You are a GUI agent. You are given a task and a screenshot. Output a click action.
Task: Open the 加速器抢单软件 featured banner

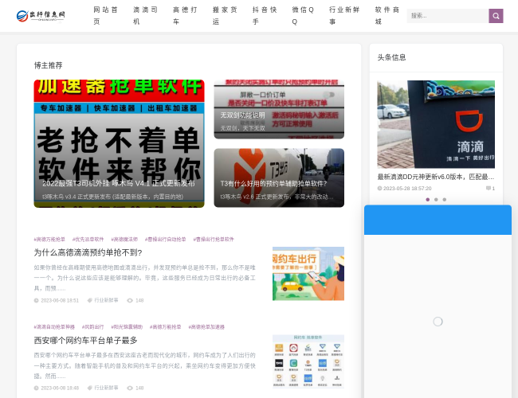coord(119,143)
